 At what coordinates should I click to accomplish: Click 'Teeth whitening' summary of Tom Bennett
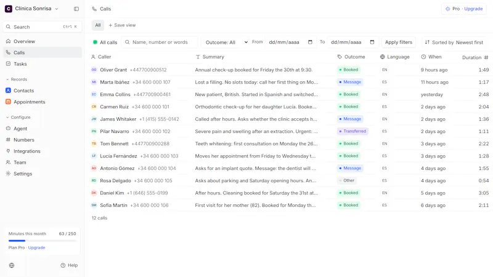[256, 143]
